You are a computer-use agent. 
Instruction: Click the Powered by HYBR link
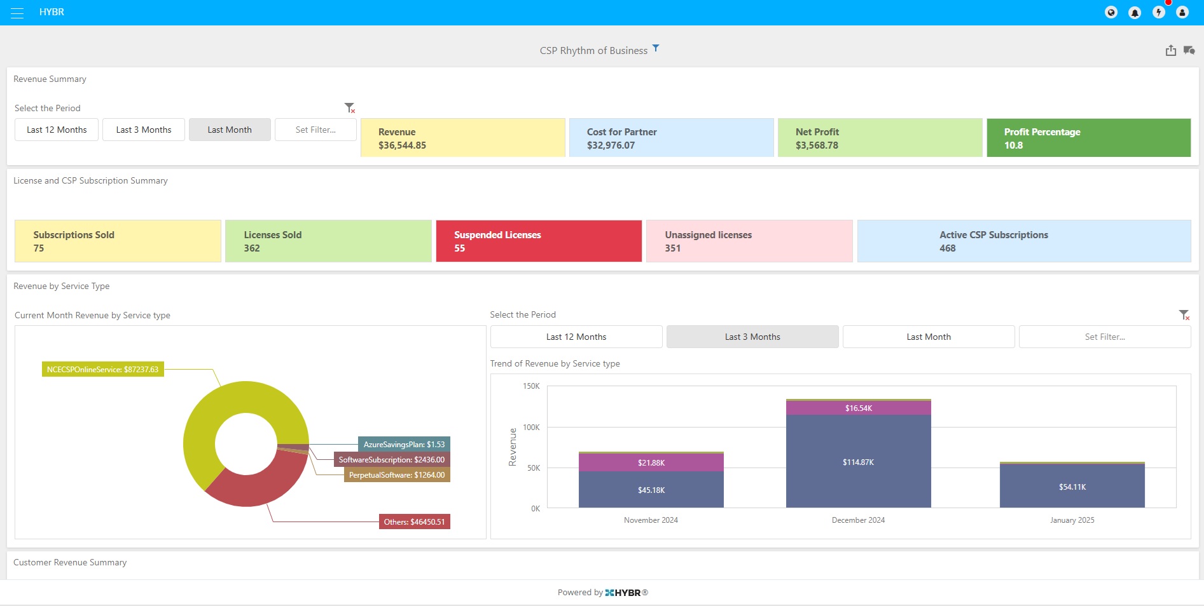pyautogui.click(x=602, y=592)
